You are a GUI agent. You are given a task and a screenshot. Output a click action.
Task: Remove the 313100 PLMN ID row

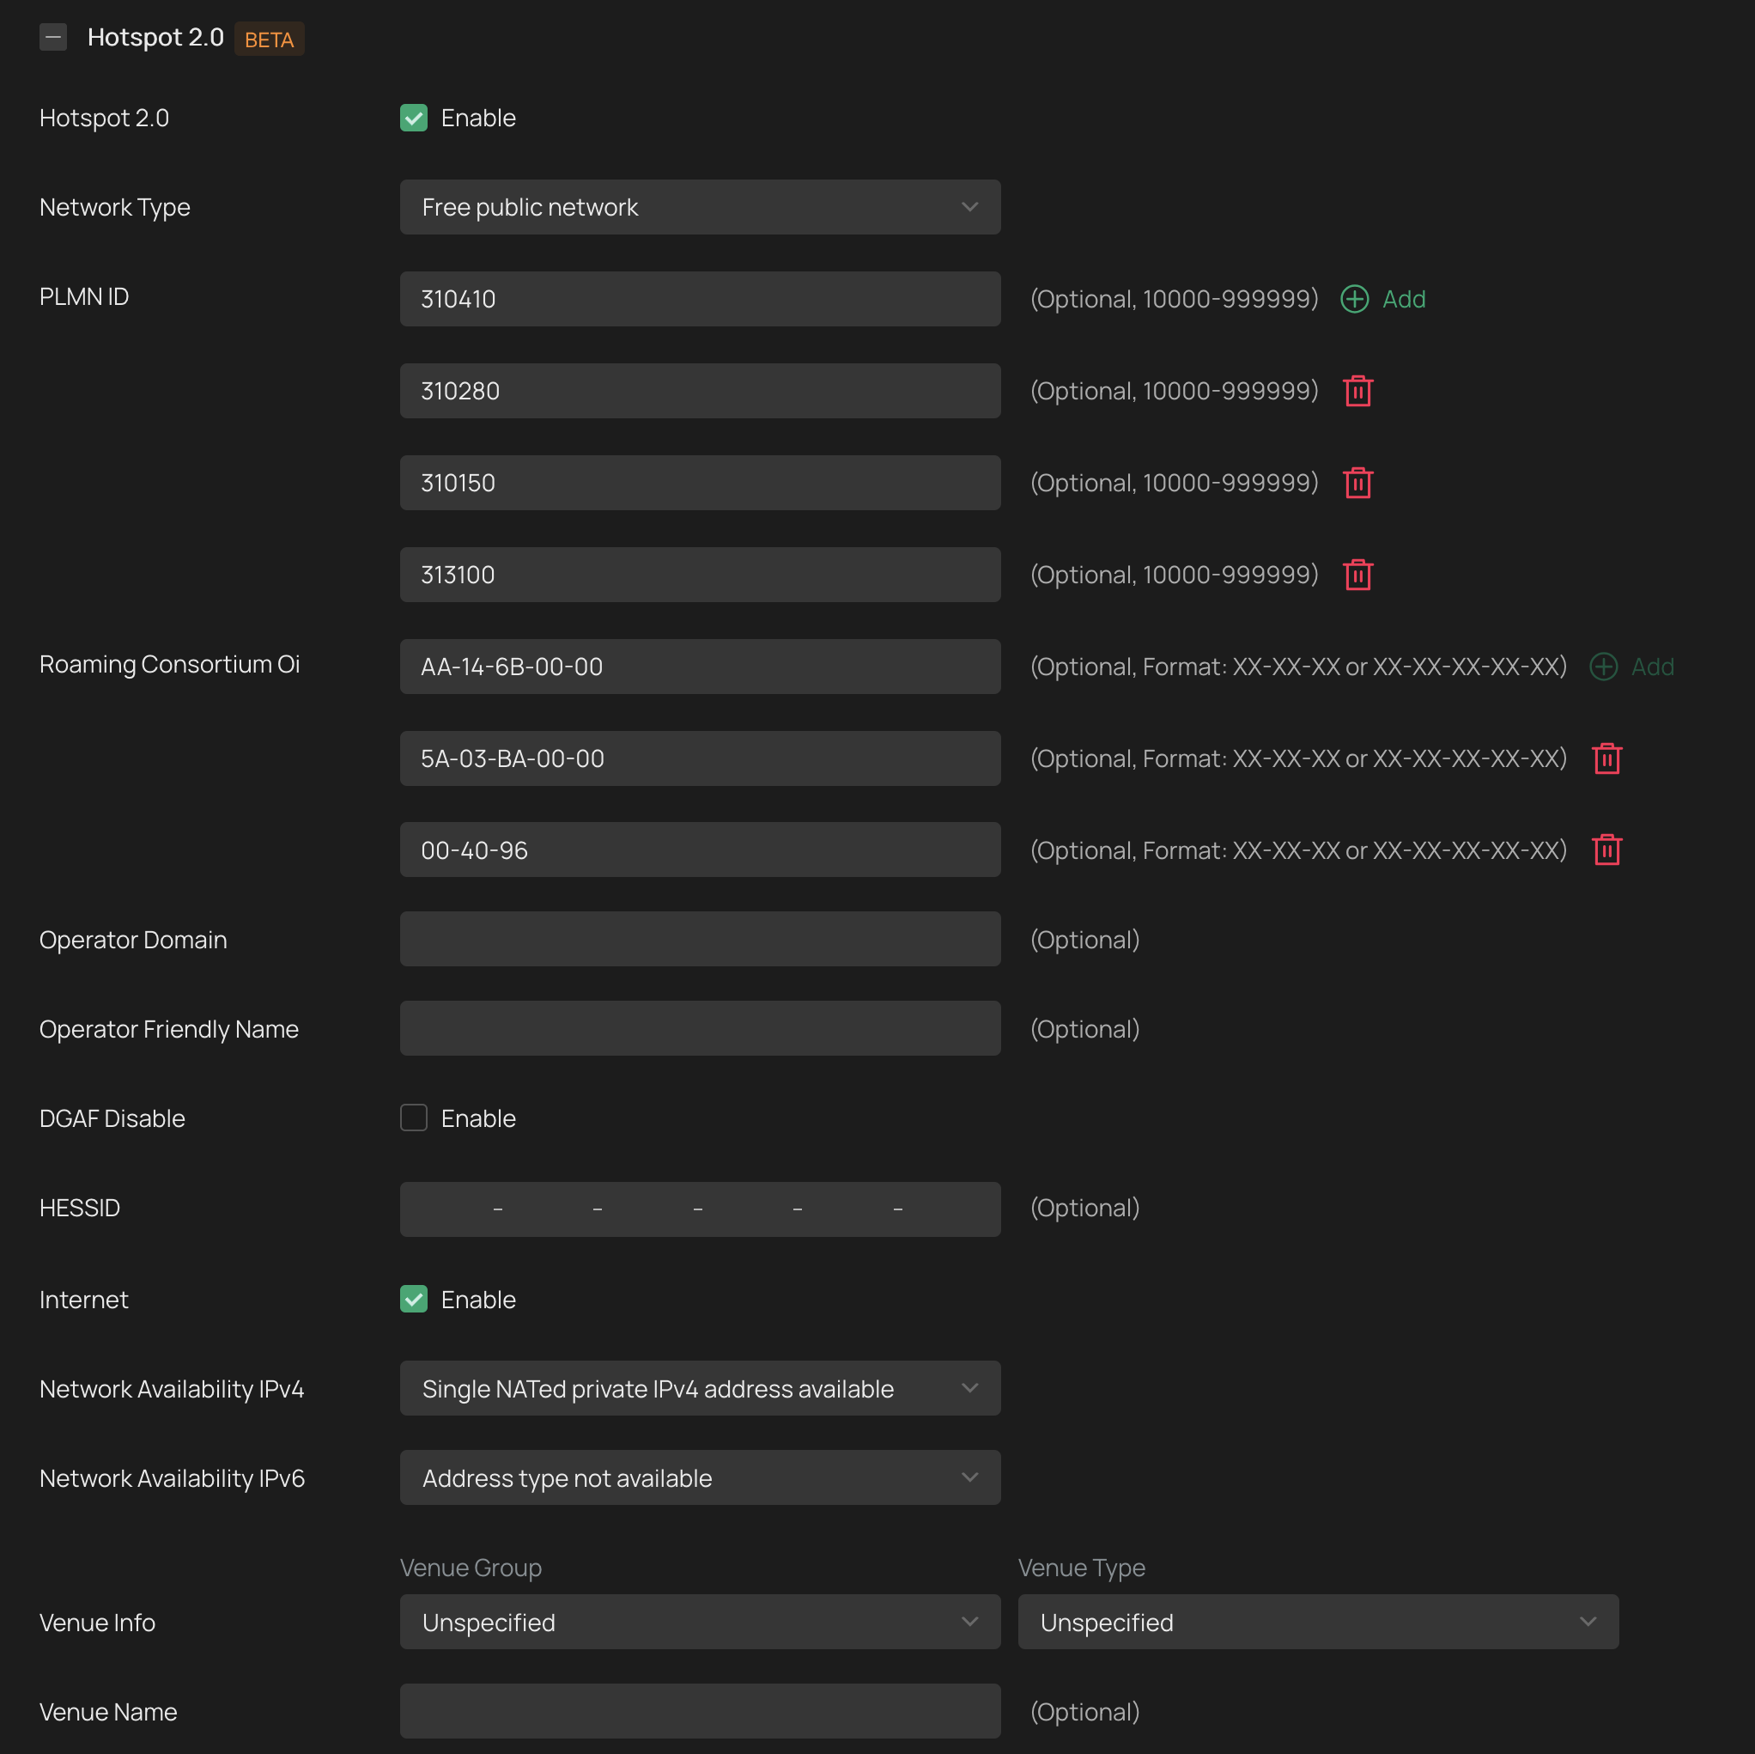click(x=1357, y=575)
